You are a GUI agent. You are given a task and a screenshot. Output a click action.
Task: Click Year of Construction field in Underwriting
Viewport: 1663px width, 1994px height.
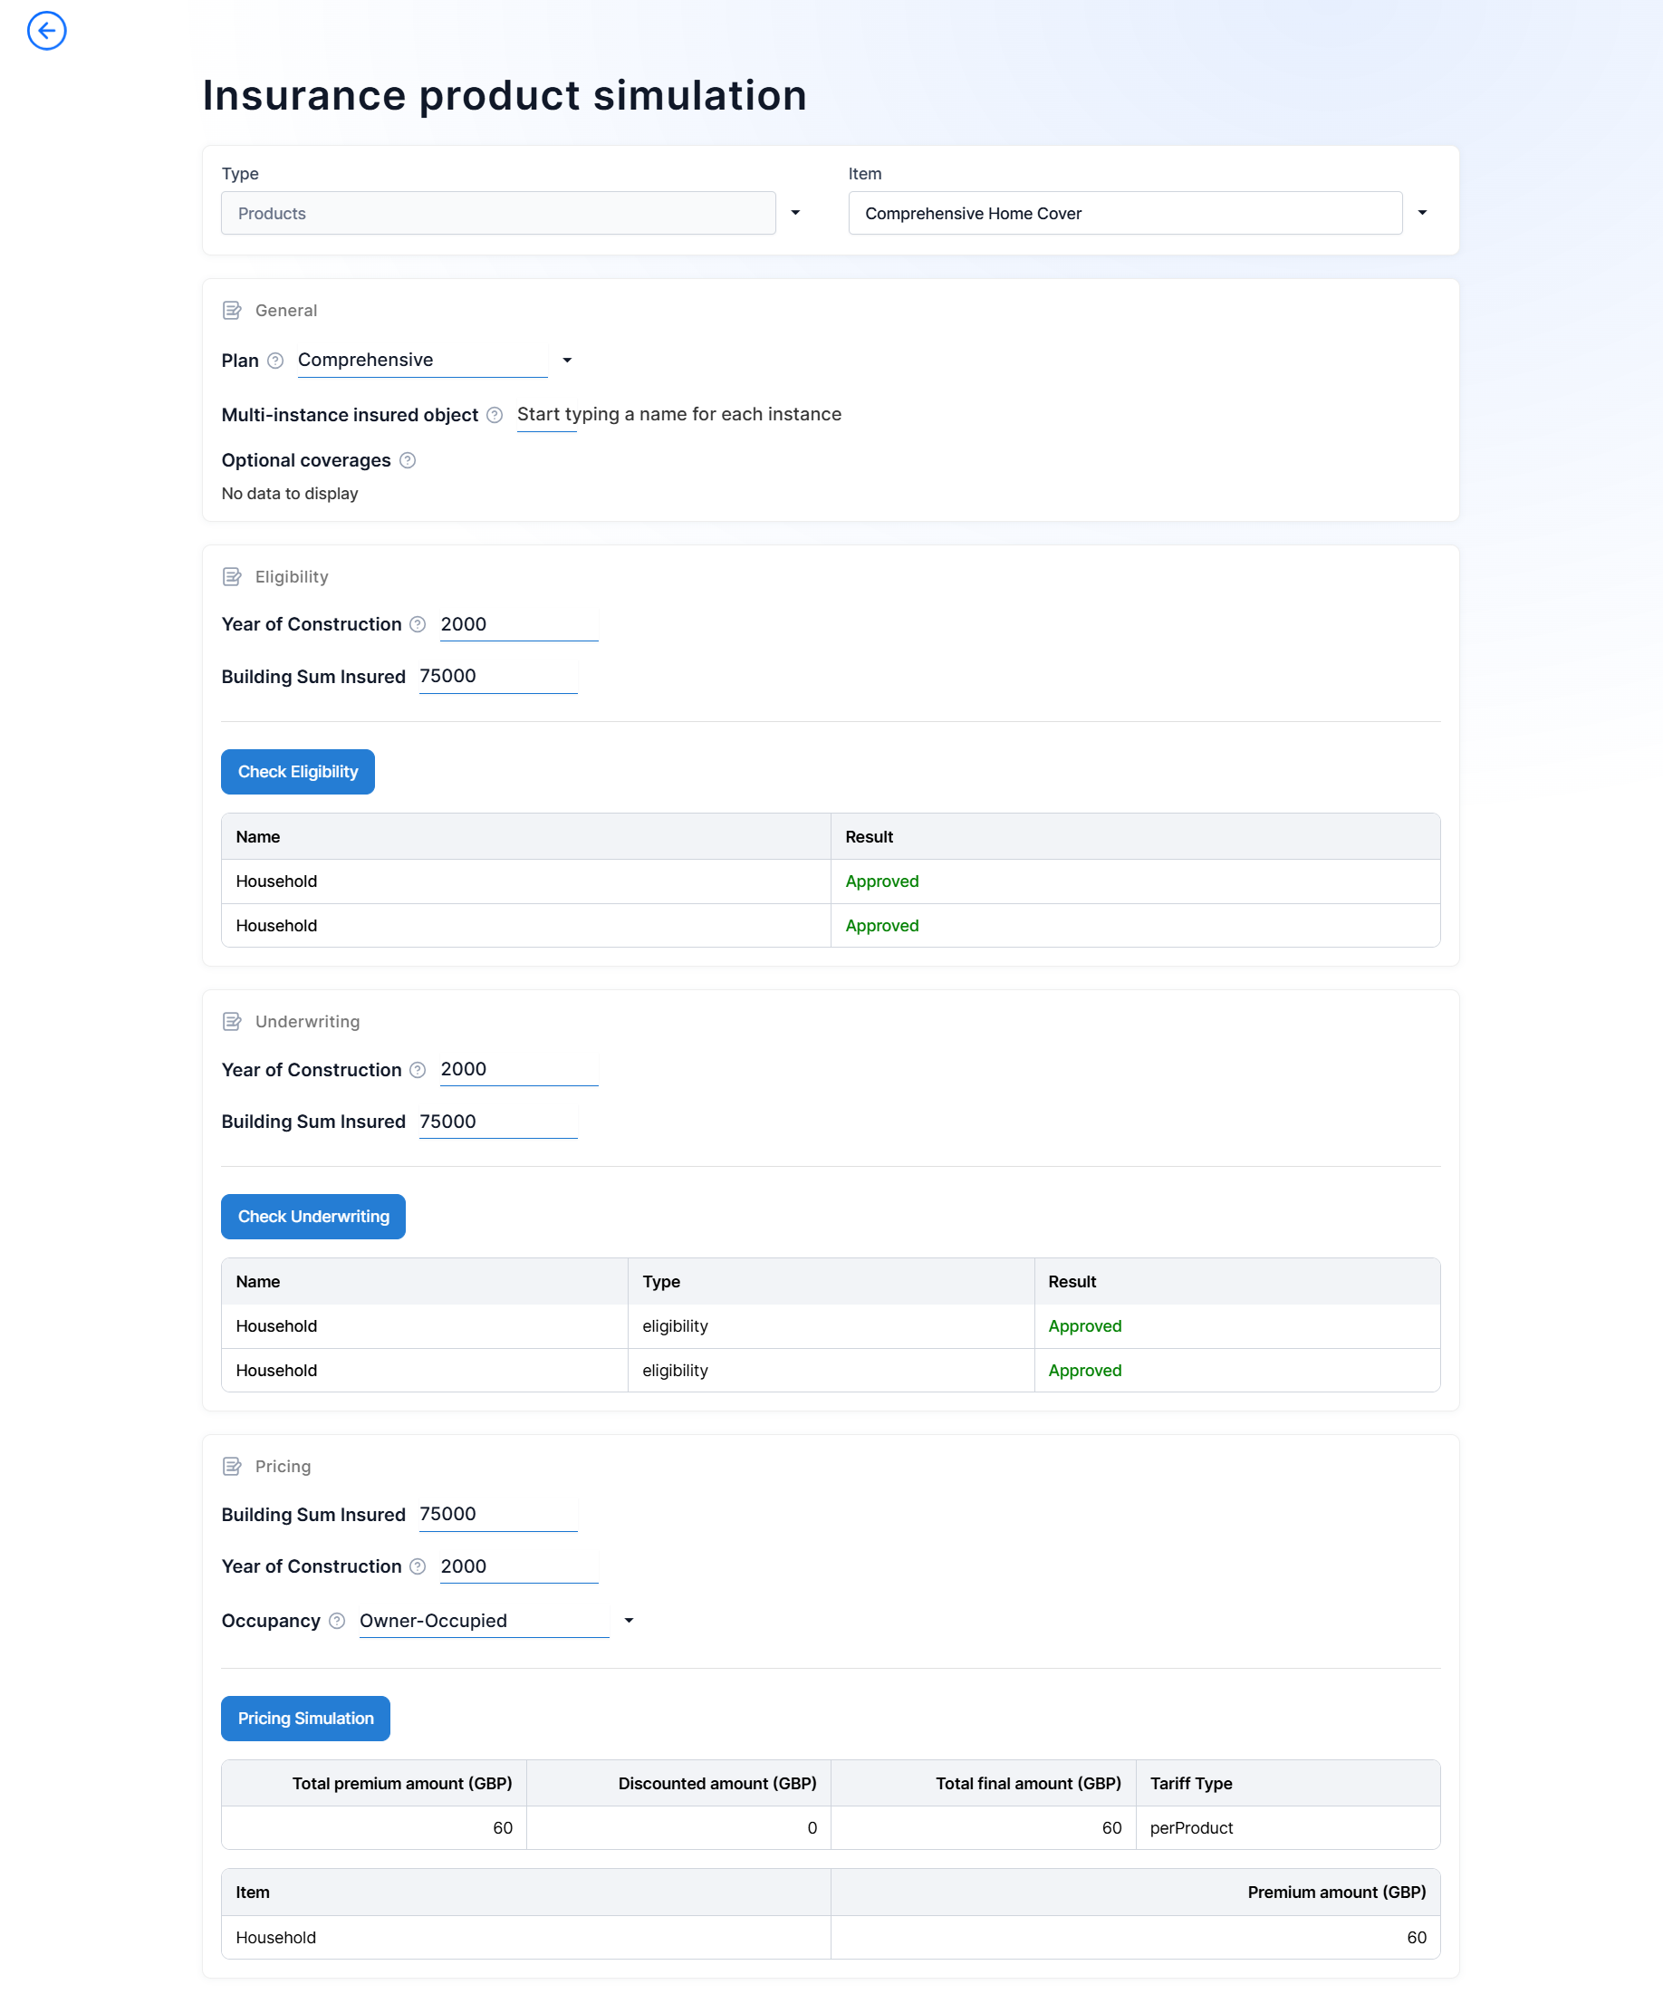click(518, 1069)
